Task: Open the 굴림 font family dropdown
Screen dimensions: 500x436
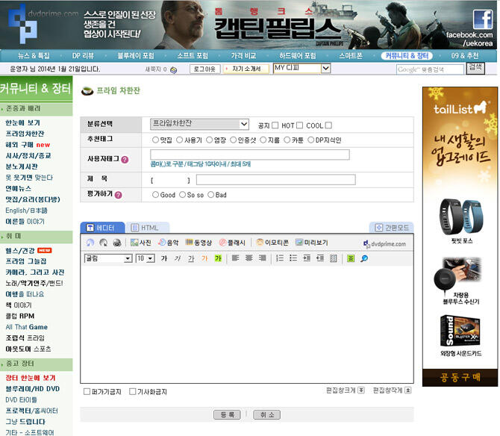Action: point(108,258)
